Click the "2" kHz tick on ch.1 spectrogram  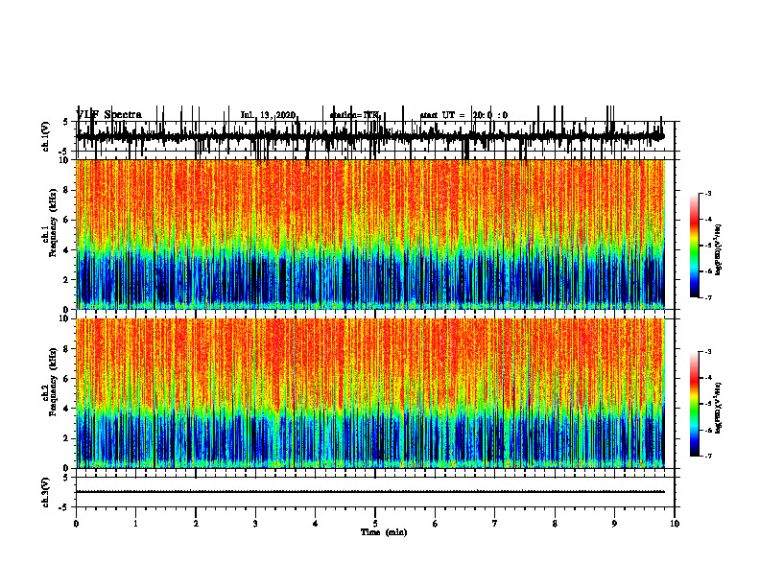(67, 279)
